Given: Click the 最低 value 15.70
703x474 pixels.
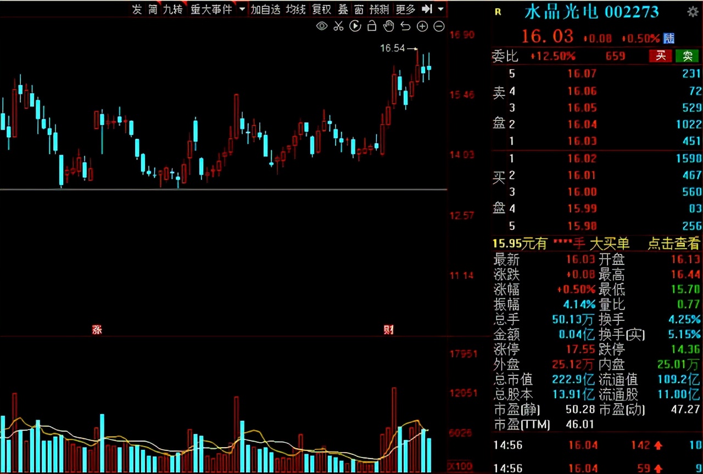Looking at the screenshot, I should [x=687, y=289].
